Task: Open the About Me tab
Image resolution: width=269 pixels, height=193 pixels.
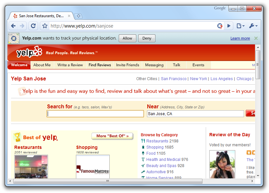Action: 42,65
